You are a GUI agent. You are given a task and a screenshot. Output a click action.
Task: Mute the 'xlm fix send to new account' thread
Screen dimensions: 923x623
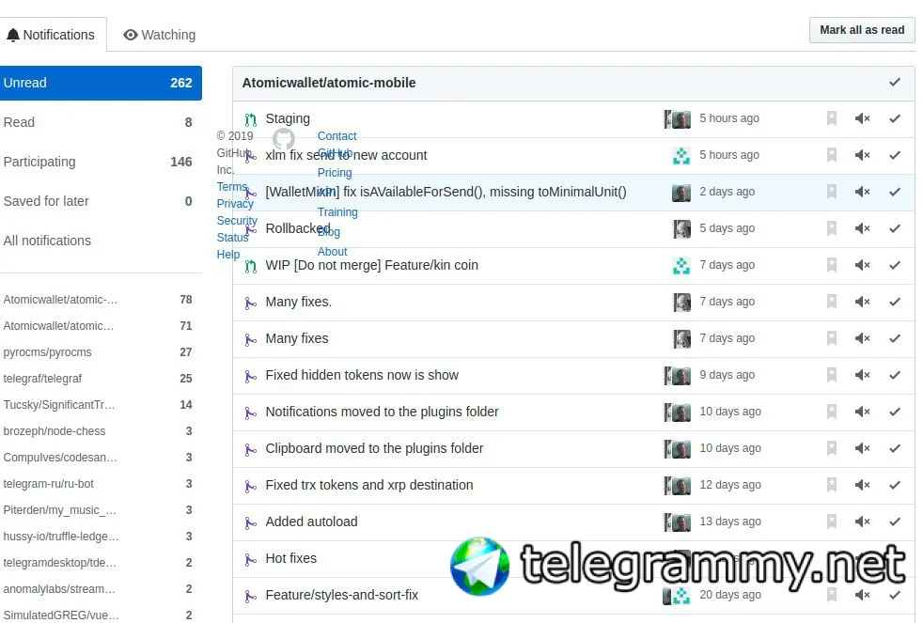(862, 155)
